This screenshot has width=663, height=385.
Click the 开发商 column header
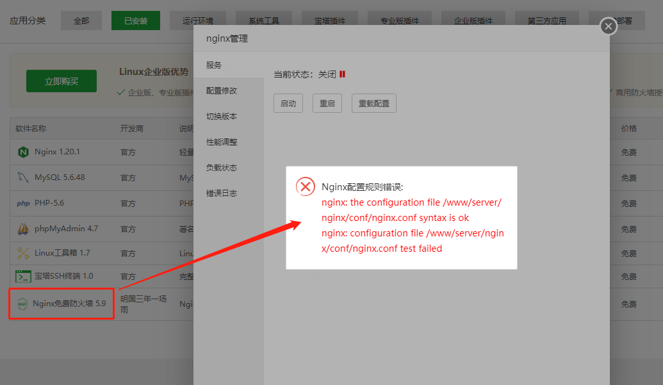pos(132,129)
